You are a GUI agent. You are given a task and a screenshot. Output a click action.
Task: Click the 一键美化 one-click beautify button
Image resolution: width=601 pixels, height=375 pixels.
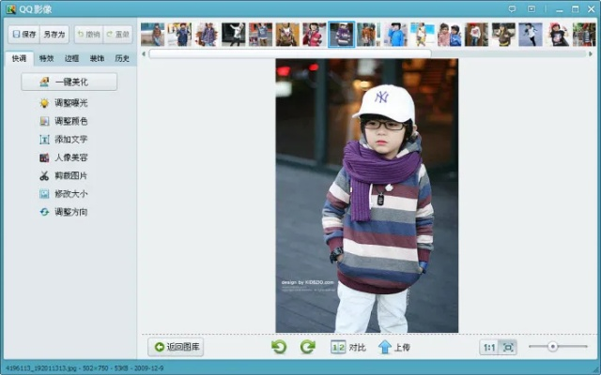pos(69,82)
